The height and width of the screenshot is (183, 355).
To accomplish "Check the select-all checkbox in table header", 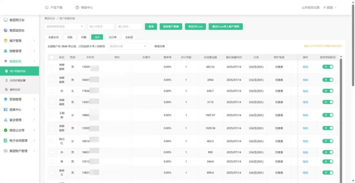I will coord(52,57).
